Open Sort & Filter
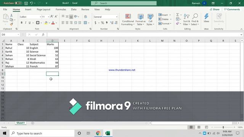This screenshot has height=137, width=244. 186,19
